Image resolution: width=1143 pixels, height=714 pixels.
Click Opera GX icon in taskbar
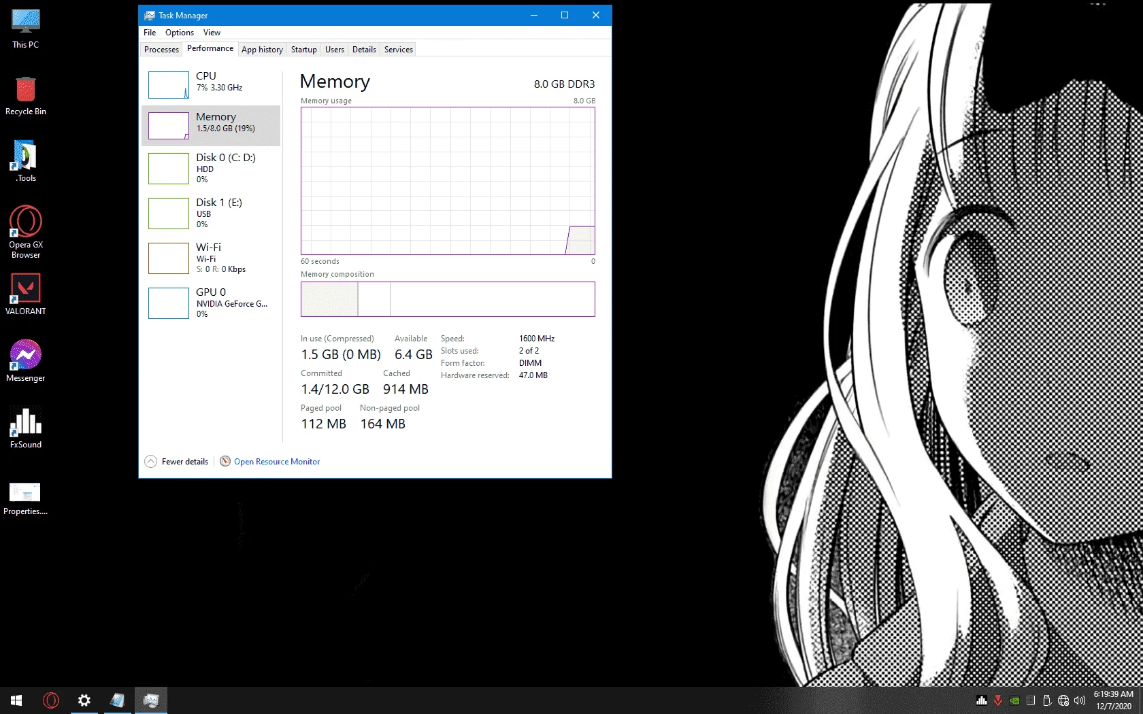click(x=51, y=700)
